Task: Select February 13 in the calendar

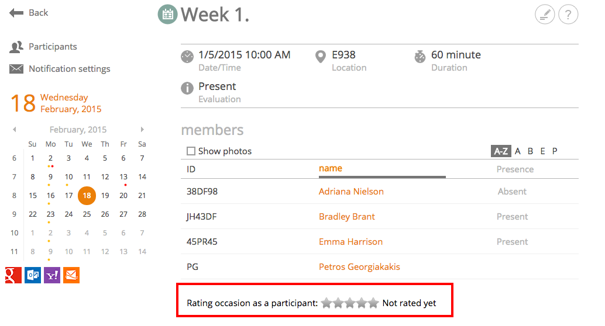Action: coord(123,177)
